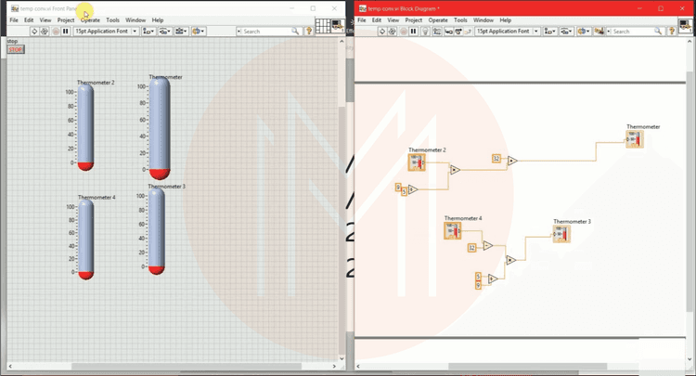Open View menu in Front Panel window

(45, 20)
